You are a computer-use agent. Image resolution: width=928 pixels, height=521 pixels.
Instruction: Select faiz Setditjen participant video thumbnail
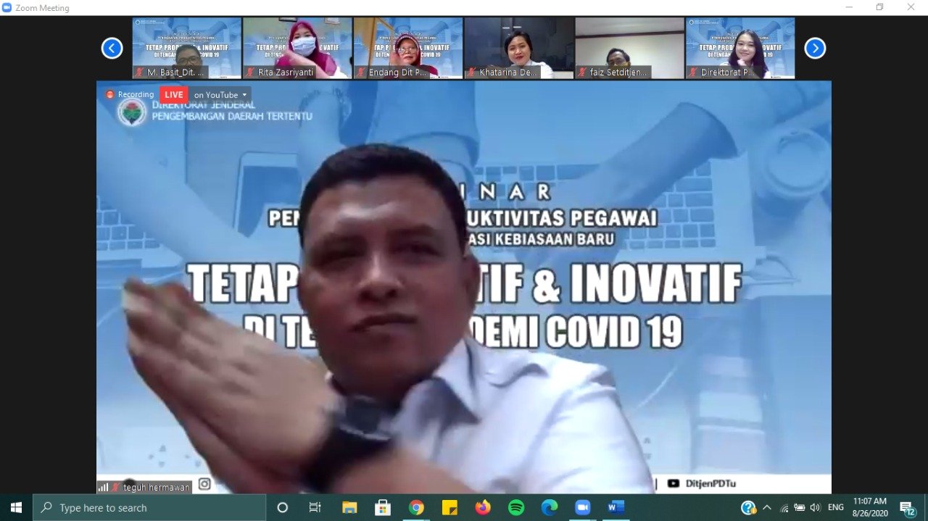pos(629,48)
